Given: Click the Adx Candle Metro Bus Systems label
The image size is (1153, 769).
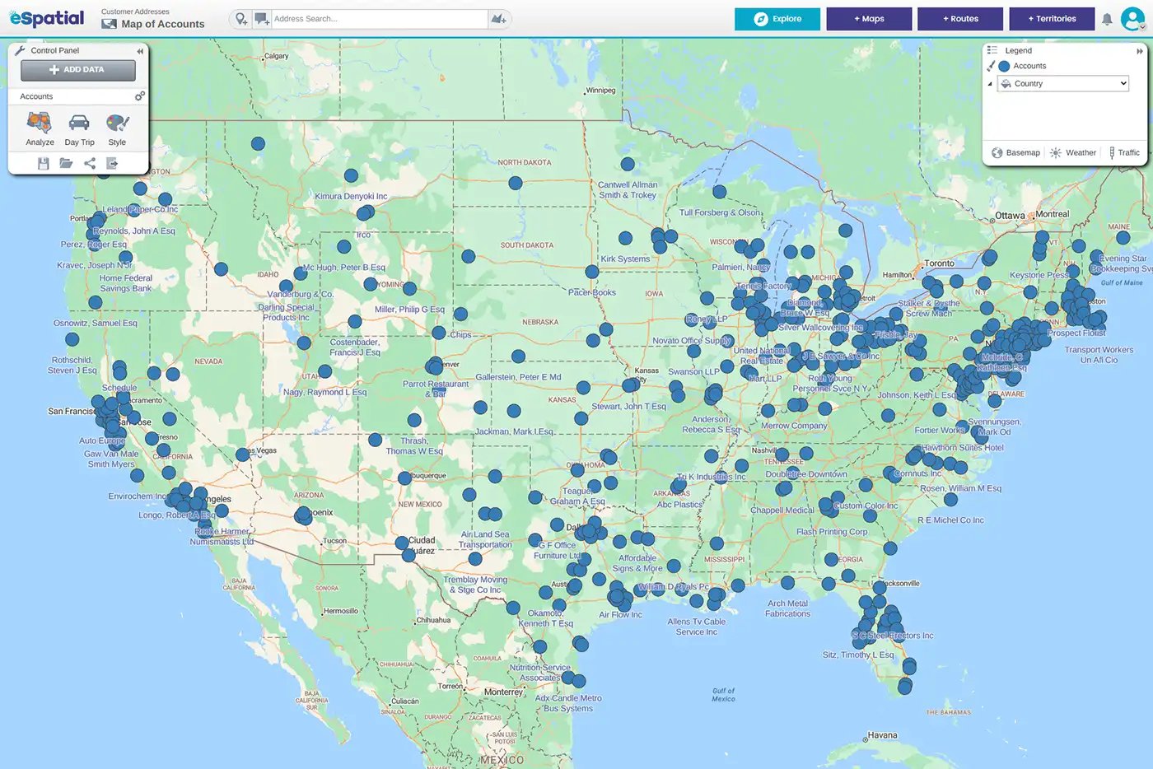Looking at the screenshot, I should (x=568, y=703).
